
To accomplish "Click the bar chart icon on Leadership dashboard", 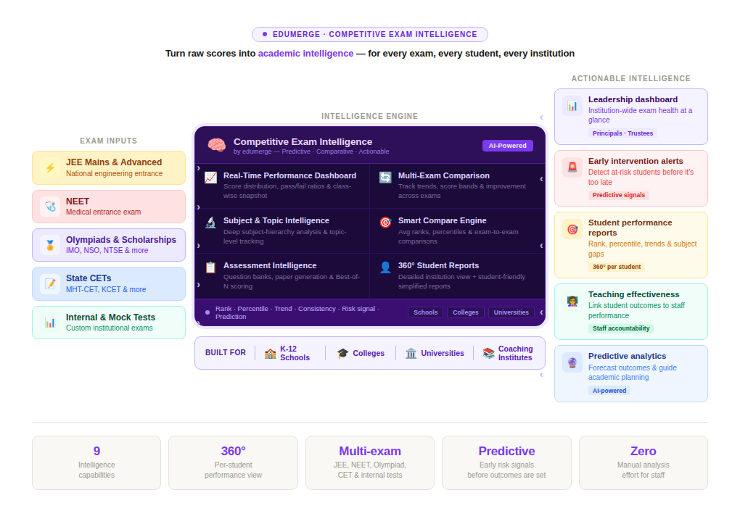I will (x=572, y=106).
